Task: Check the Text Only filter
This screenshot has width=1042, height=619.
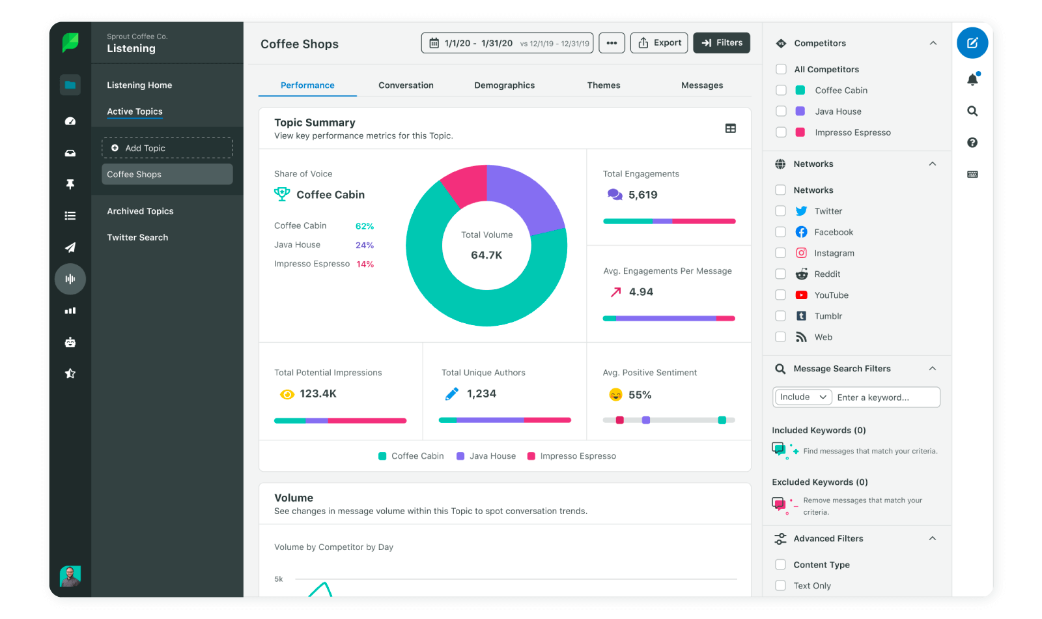Action: (781, 585)
